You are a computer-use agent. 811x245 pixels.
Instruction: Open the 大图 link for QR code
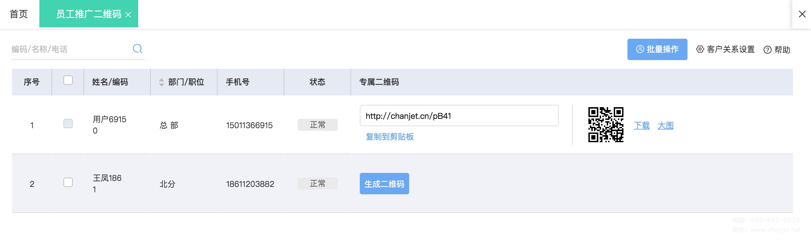click(666, 126)
